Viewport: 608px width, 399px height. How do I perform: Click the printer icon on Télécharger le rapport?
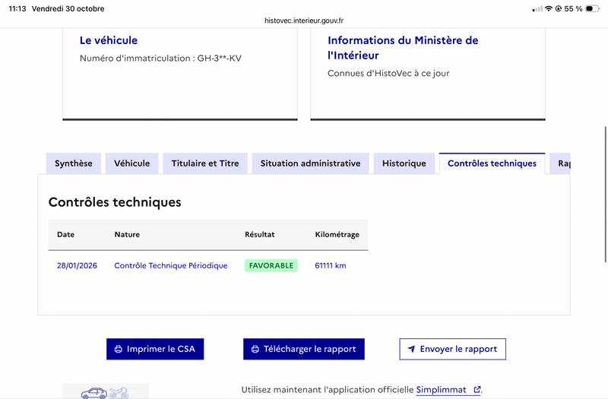pos(255,349)
